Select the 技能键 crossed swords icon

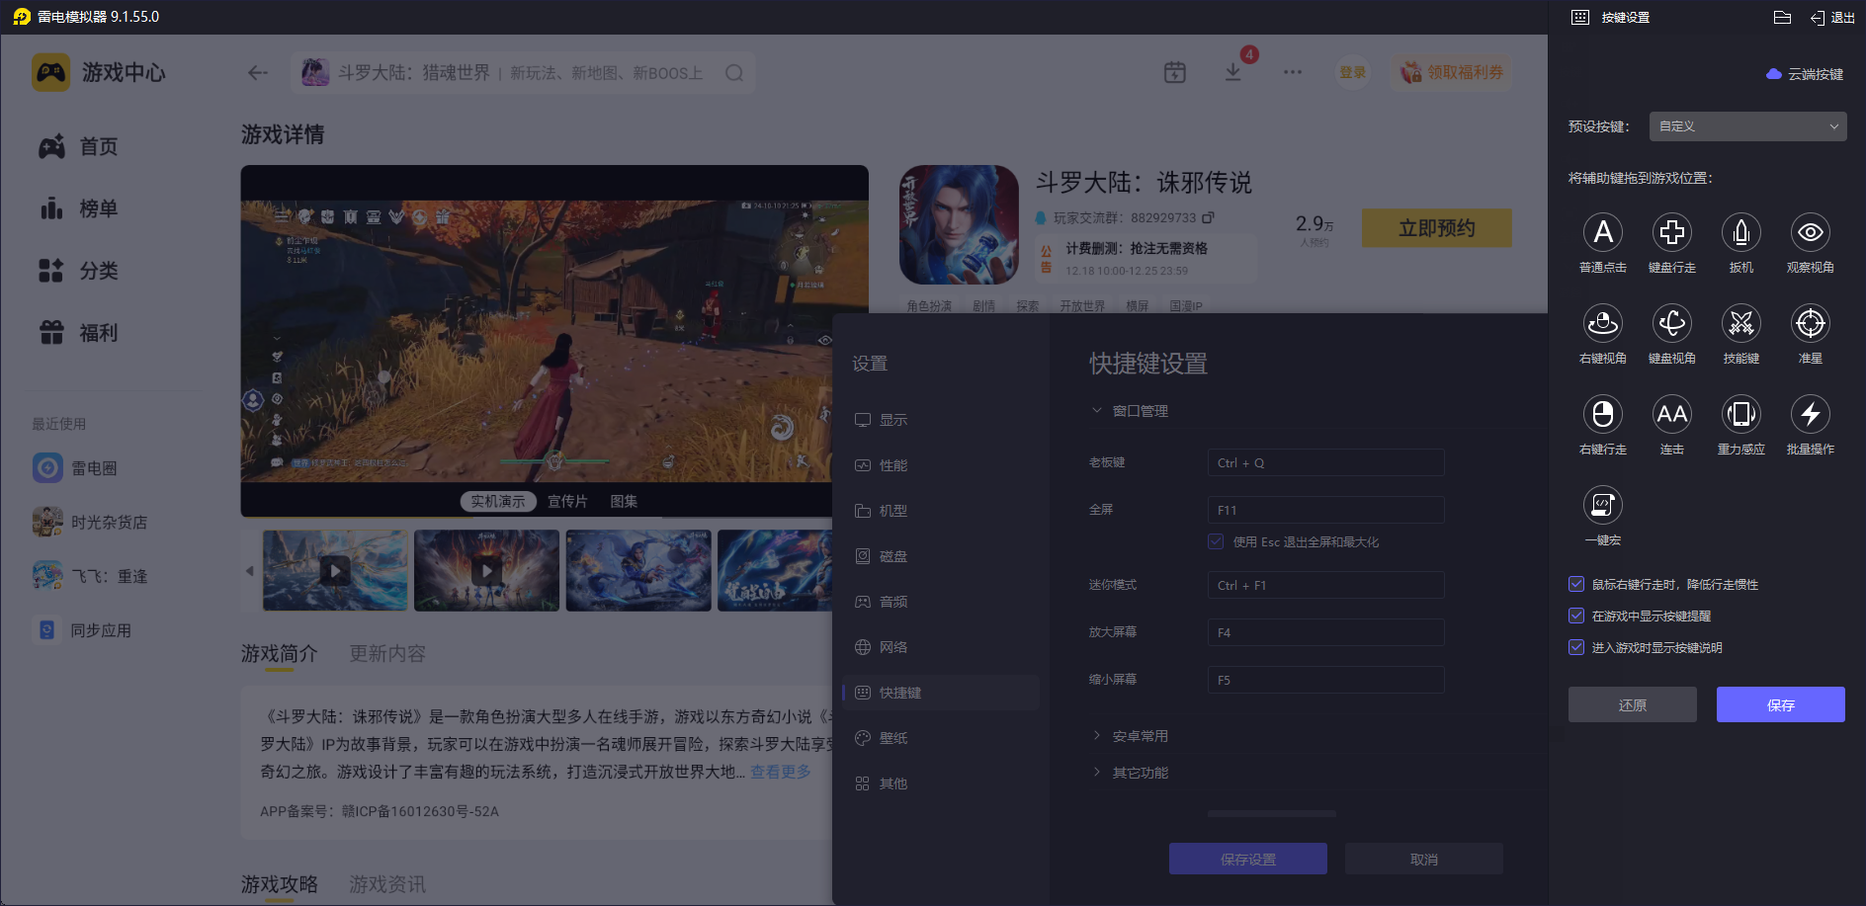tap(1740, 324)
